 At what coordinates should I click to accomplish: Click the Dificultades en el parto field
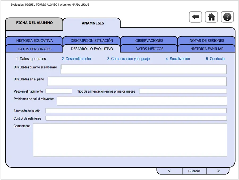137,81
